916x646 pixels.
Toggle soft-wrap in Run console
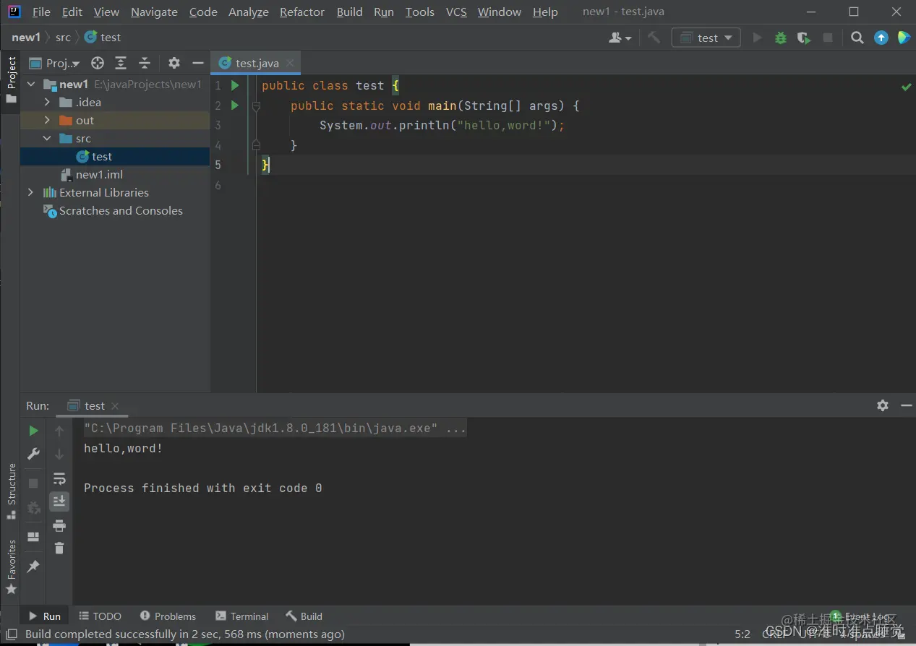59,478
